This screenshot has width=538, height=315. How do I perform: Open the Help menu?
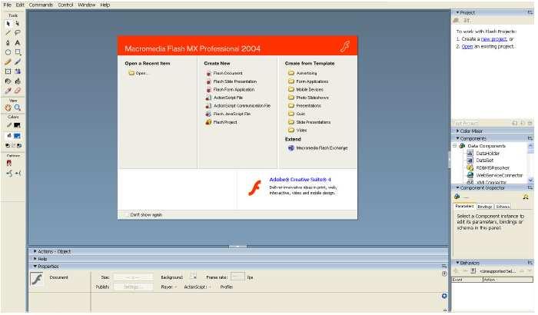click(x=105, y=5)
